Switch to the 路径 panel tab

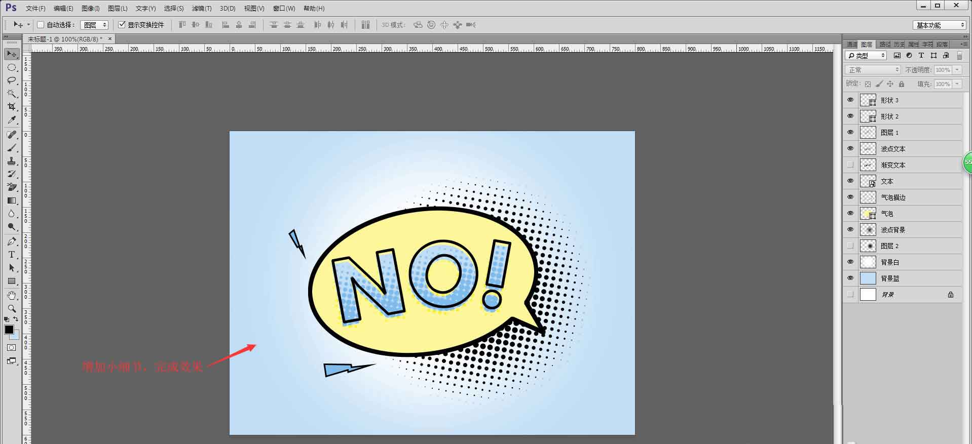[x=885, y=45]
